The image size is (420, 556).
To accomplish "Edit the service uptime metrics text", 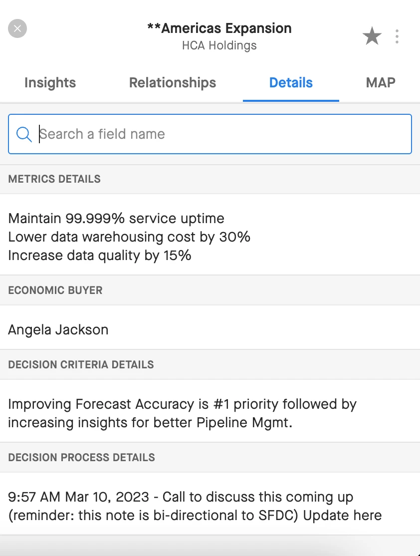I will point(116,219).
